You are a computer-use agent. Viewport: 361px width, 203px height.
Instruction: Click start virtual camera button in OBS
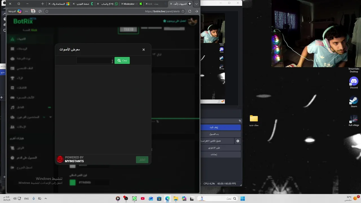[x=217, y=141]
